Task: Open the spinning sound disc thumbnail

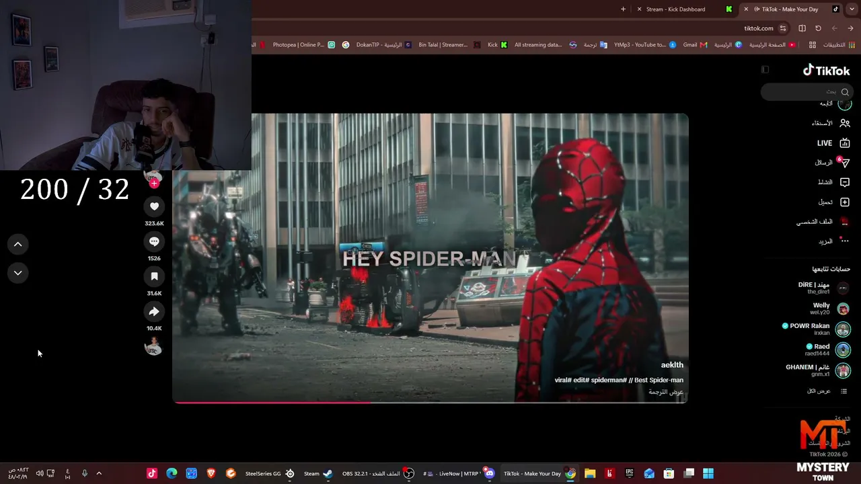Action: 153,347
